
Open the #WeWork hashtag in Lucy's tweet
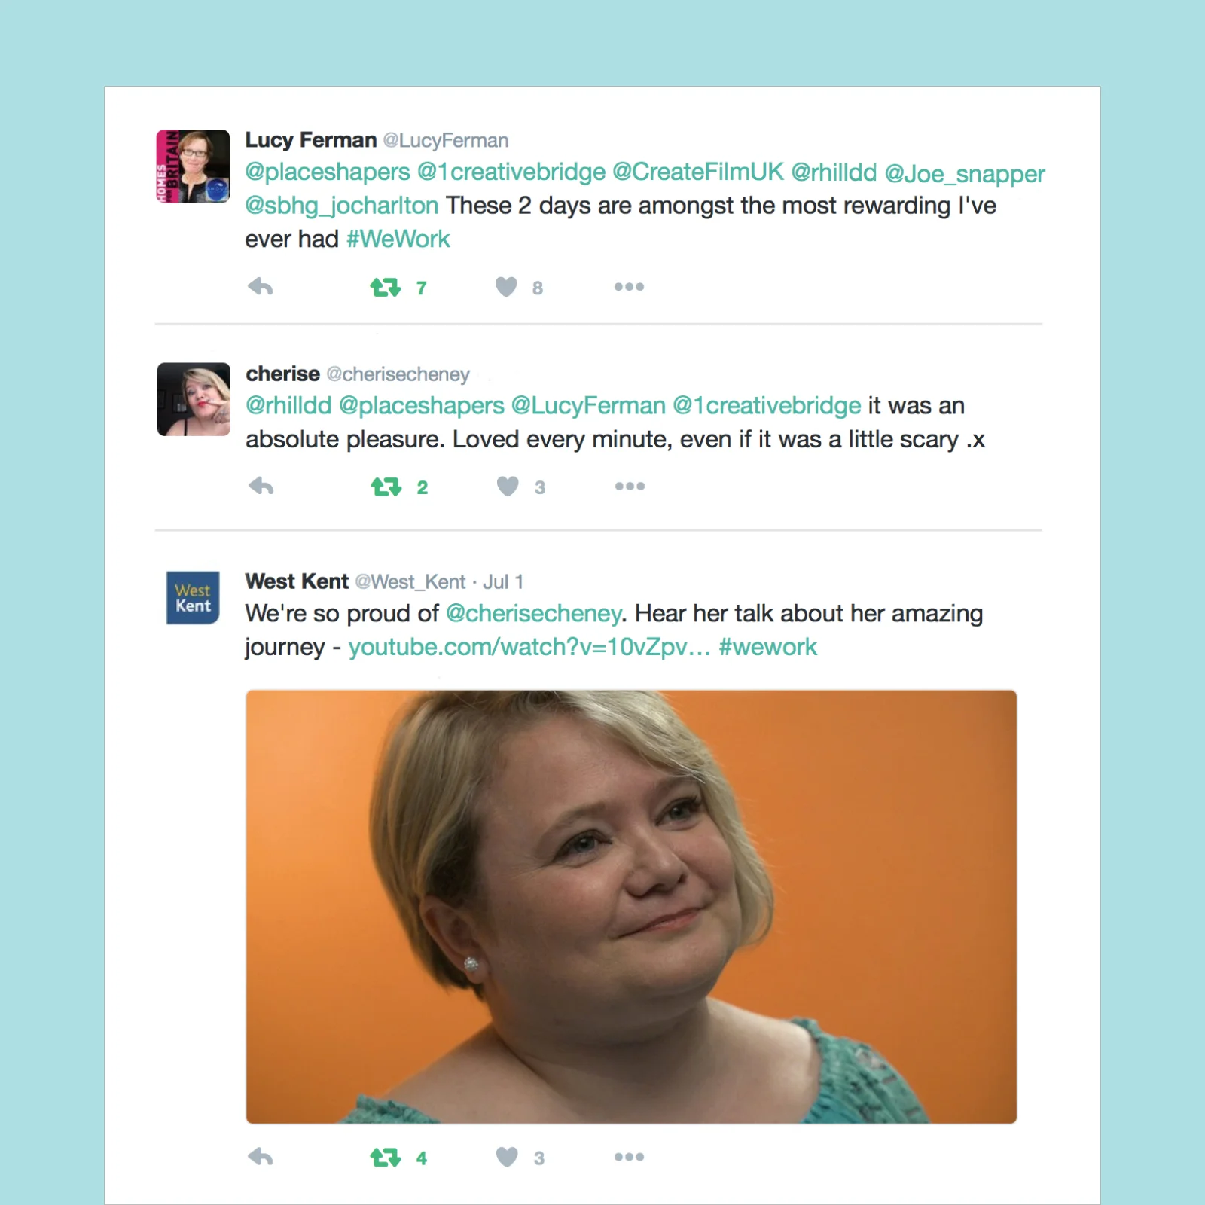pyautogui.click(x=398, y=239)
